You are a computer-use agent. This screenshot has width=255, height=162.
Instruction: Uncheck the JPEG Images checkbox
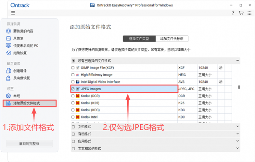click(x=73, y=89)
